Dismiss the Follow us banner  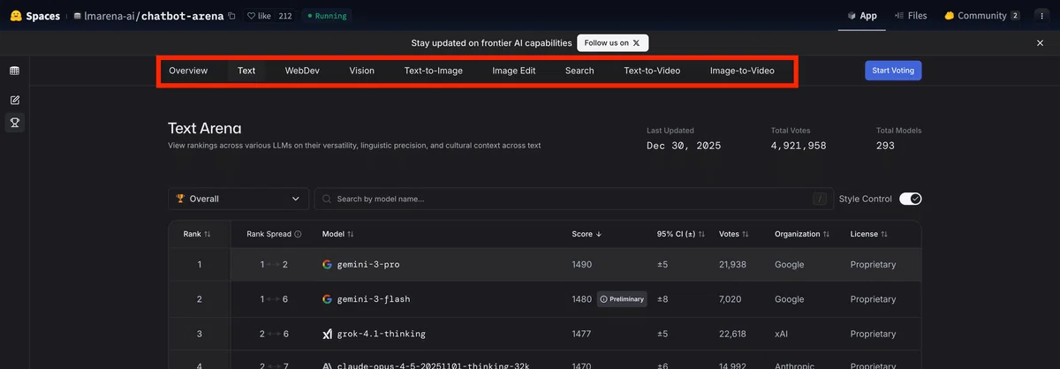click(1040, 42)
